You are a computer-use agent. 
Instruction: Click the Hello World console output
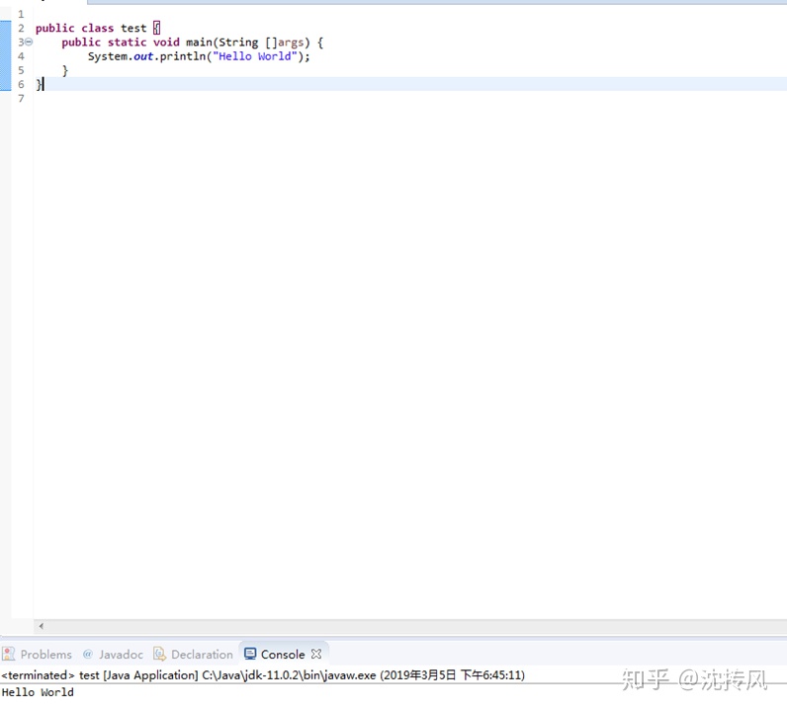tap(38, 692)
